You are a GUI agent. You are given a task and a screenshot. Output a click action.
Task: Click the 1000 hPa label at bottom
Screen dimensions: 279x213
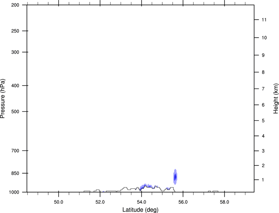point(14,192)
